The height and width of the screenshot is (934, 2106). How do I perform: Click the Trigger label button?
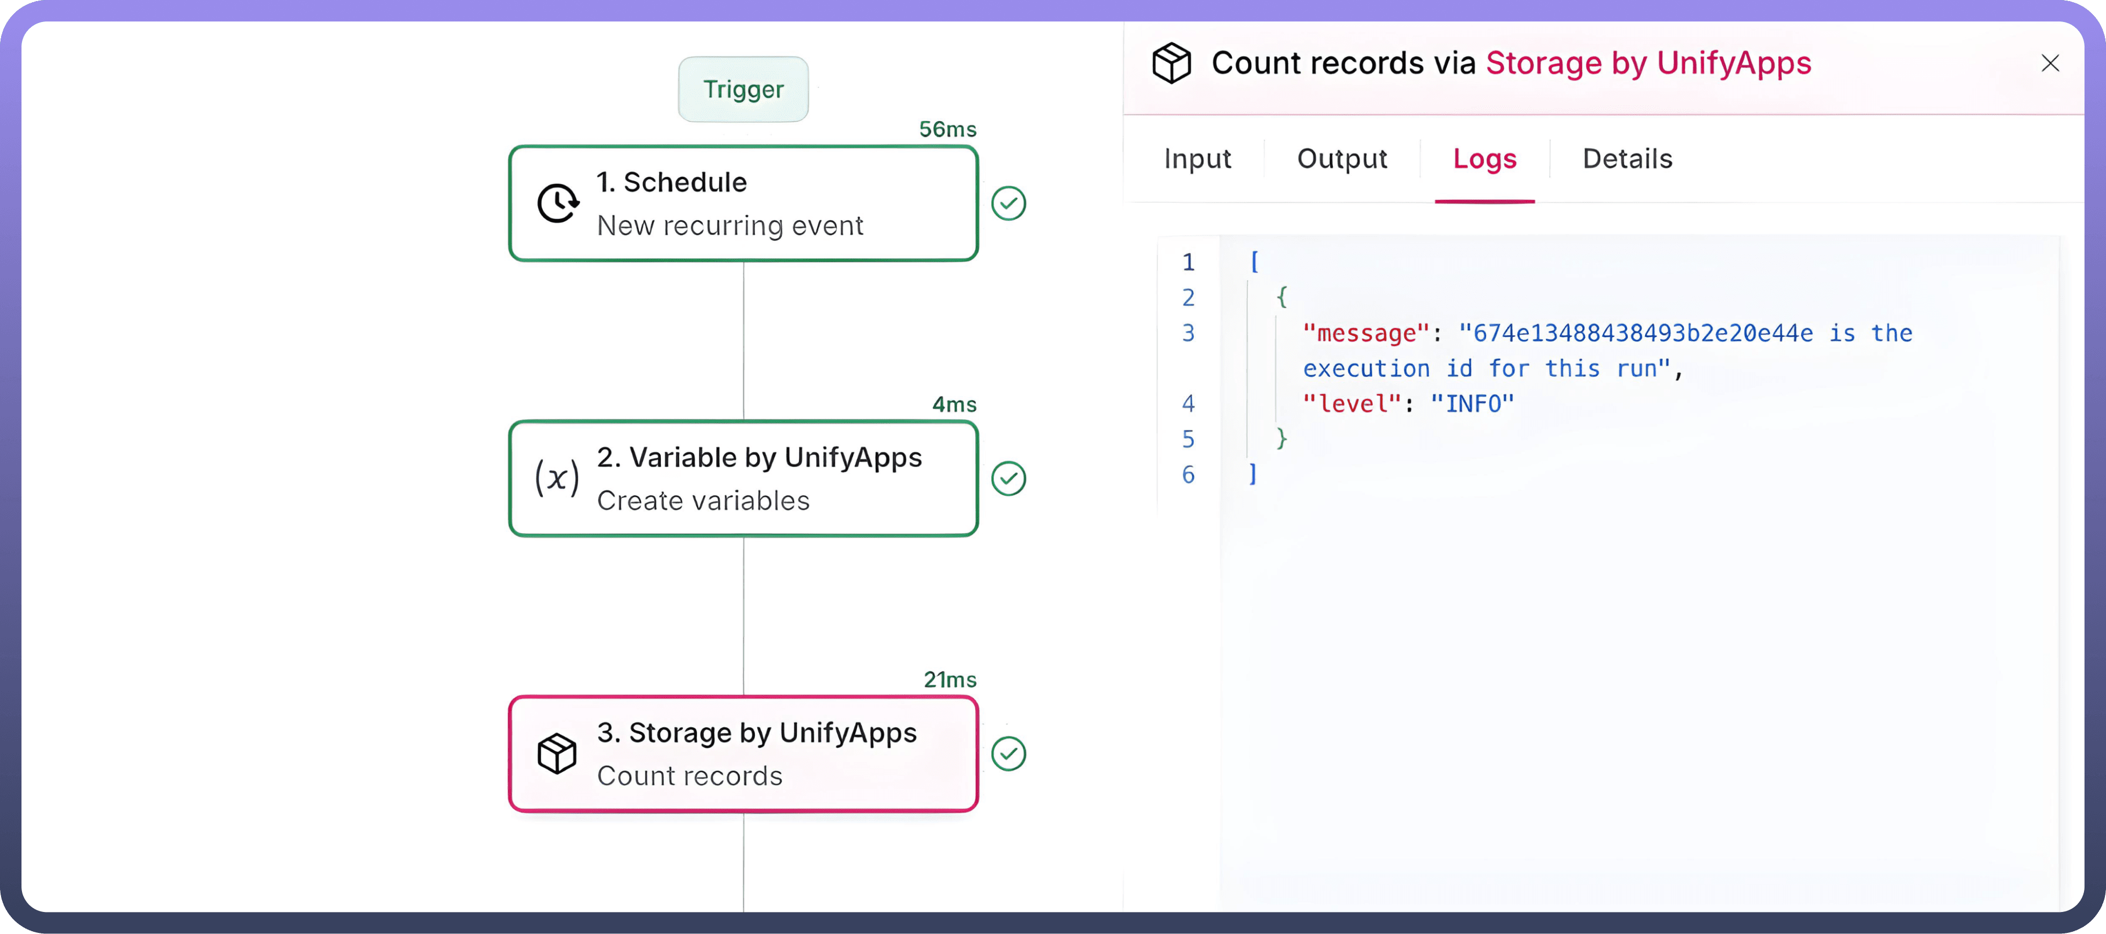point(743,89)
